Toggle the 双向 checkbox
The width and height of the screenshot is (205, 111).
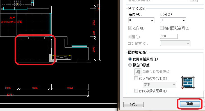pos(130,28)
